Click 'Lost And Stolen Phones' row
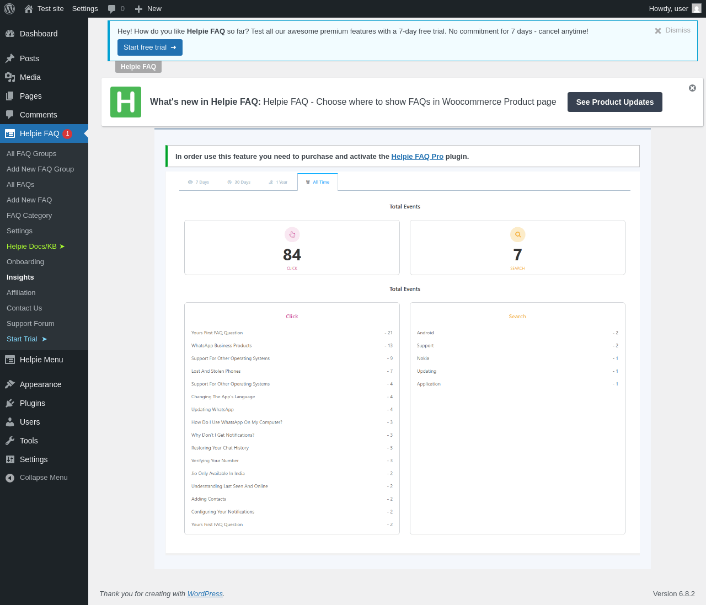 pyautogui.click(x=292, y=371)
